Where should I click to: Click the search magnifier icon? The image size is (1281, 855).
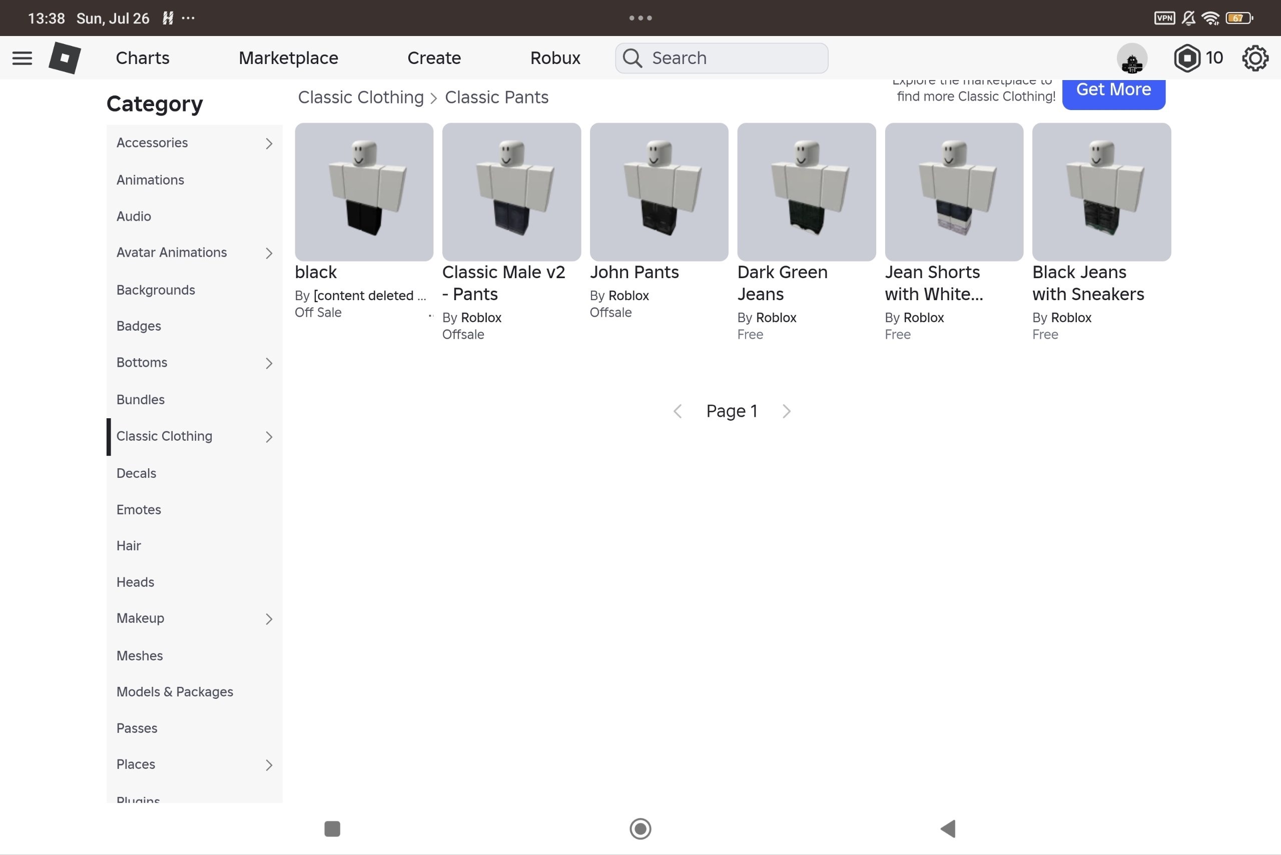632,58
